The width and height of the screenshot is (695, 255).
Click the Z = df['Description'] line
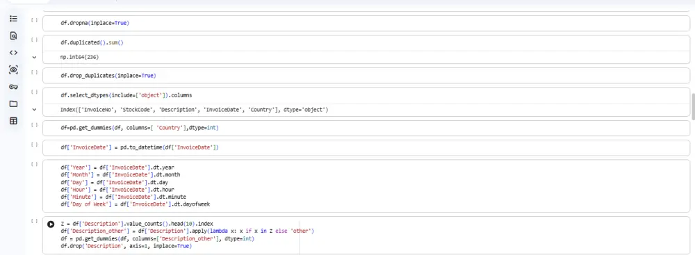[x=136, y=224]
